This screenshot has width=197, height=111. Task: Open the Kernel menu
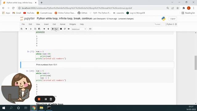point(62,24)
